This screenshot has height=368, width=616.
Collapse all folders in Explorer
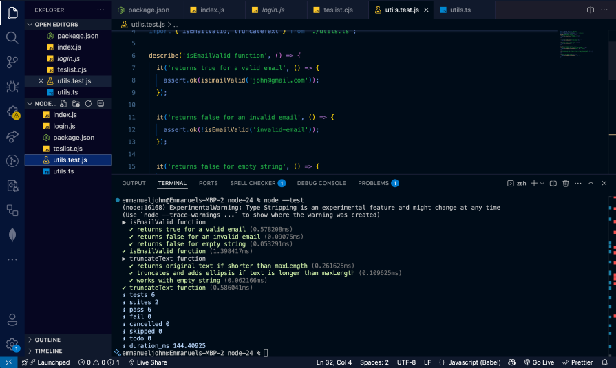pos(100,104)
